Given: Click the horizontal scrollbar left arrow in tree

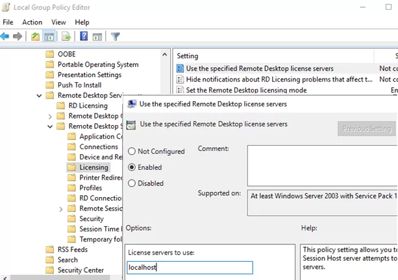Looking at the screenshot, I should pyautogui.click(x=5, y=277).
